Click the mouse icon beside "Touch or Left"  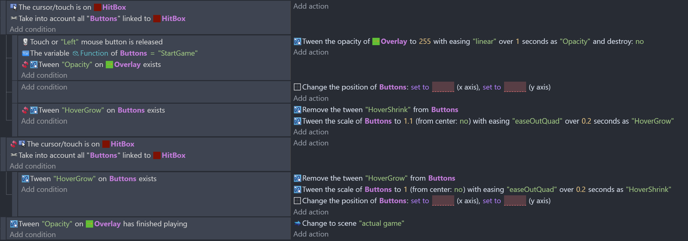[25, 42]
